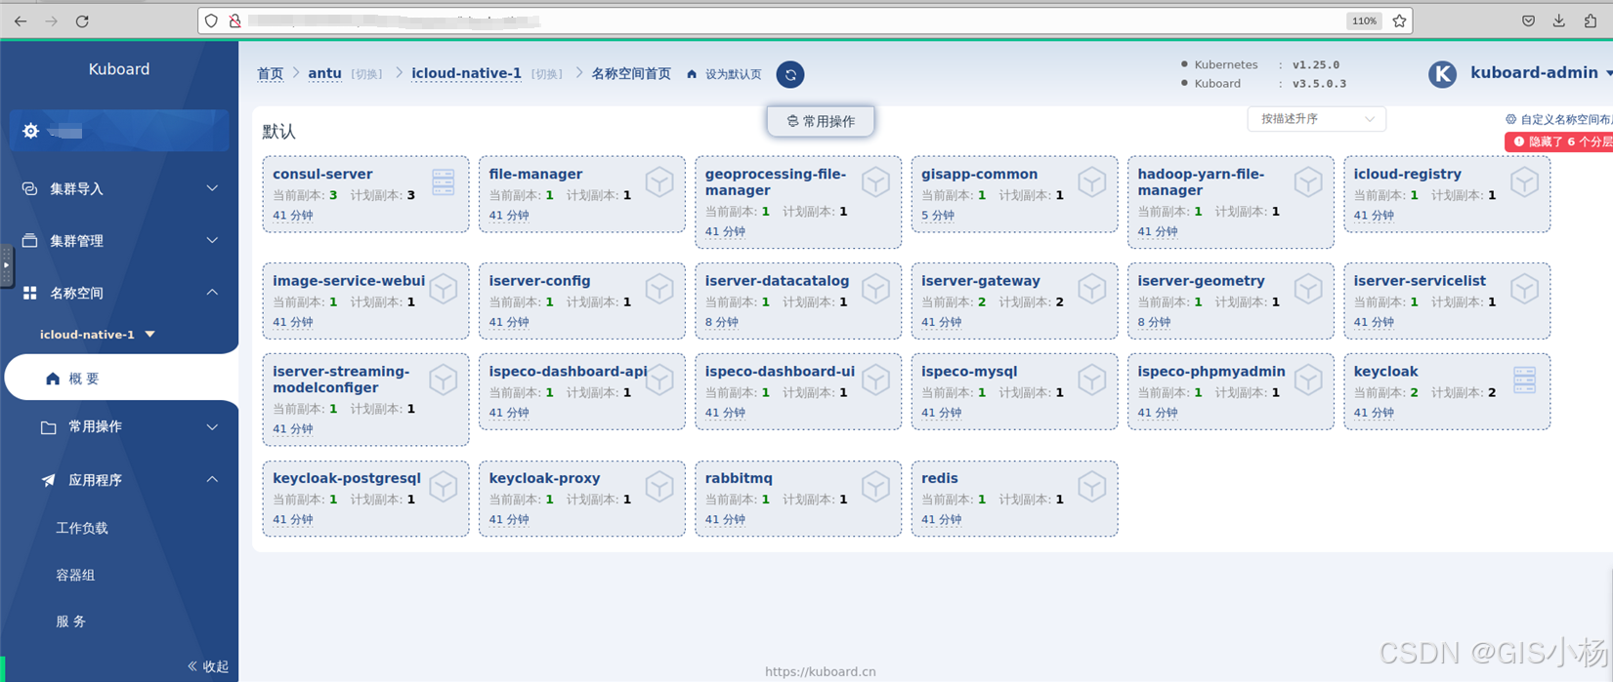This screenshot has height=682, width=1613.
Task: Click iserver-config cube icon
Action: [x=659, y=289]
